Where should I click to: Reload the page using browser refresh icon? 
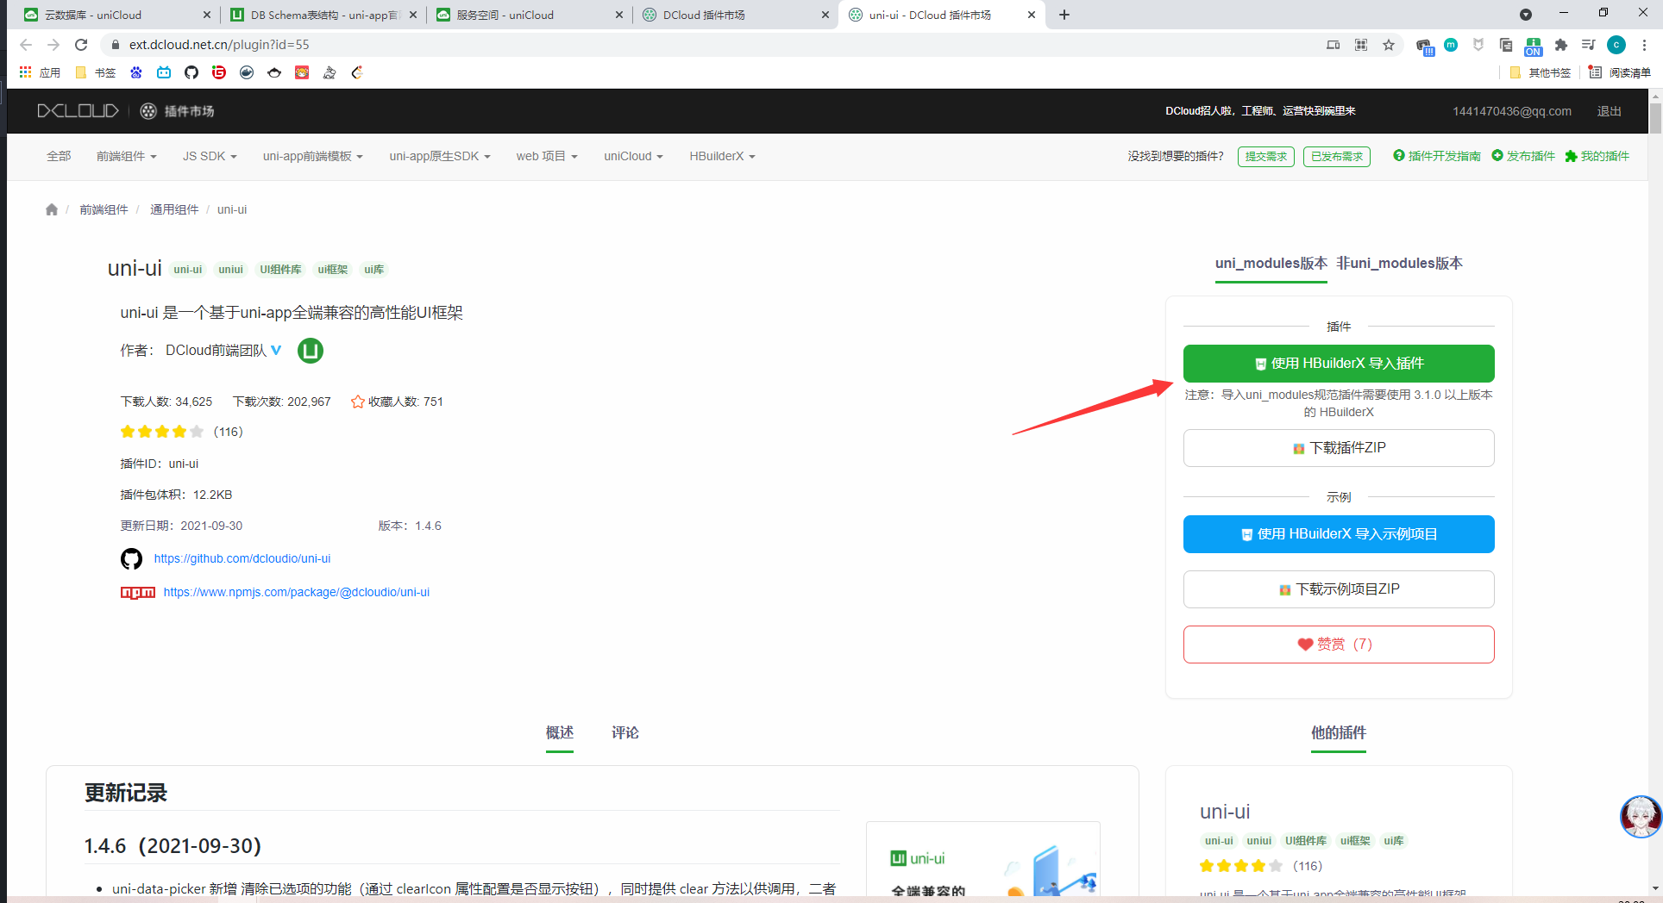(x=81, y=45)
